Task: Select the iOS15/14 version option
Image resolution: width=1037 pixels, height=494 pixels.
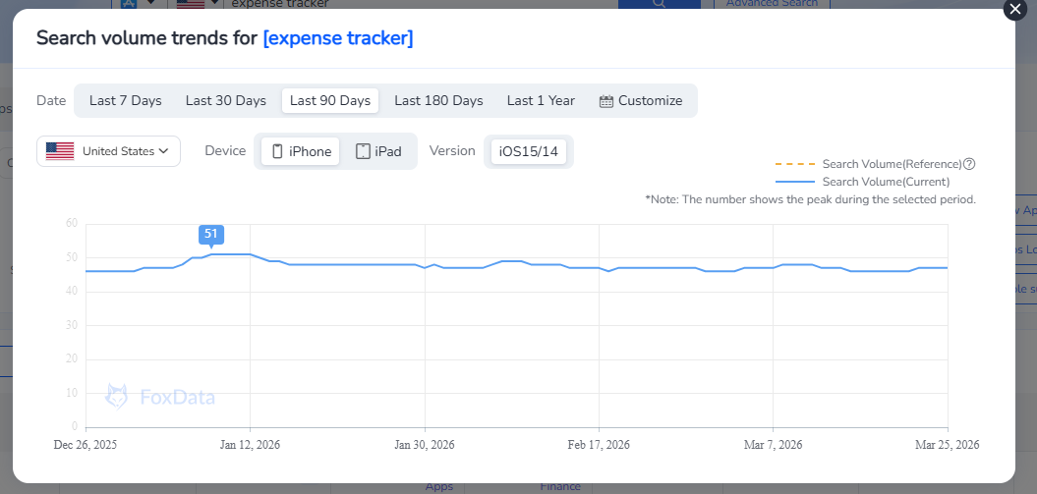Action: 528,151
